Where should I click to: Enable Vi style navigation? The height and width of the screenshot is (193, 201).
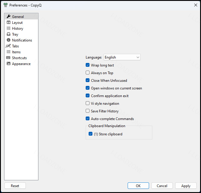pos(87,103)
